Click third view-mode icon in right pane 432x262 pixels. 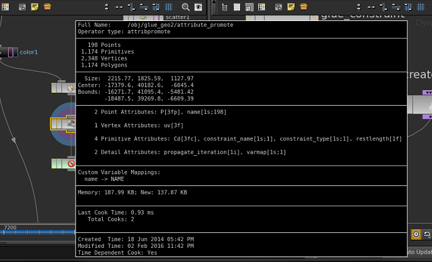coord(249,7)
